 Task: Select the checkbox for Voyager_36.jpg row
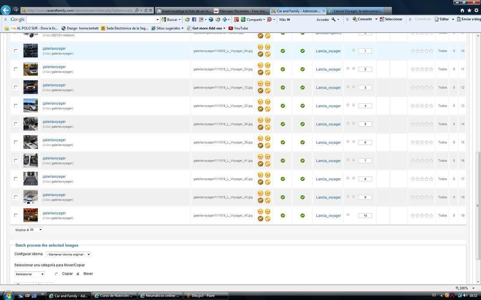[16, 124]
